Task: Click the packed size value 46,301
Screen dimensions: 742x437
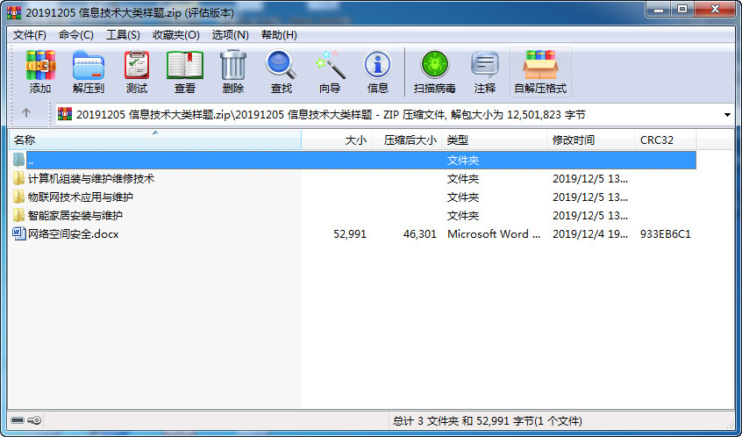Action: tap(420, 234)
